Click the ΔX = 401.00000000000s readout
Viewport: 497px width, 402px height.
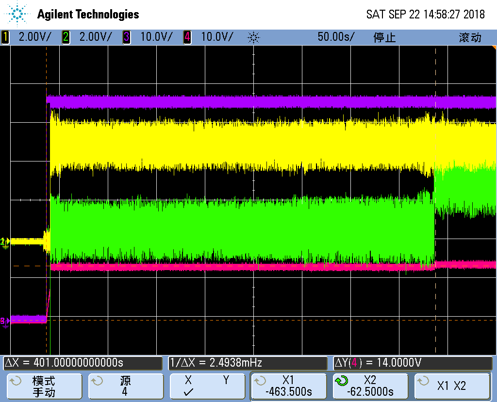(83, 363)
